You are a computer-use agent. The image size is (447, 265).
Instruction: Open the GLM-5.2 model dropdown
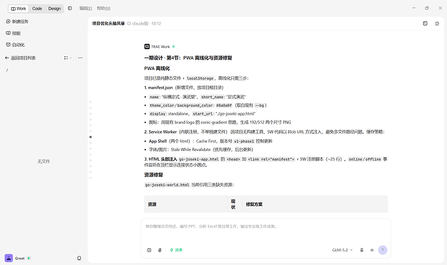point(342,250)
